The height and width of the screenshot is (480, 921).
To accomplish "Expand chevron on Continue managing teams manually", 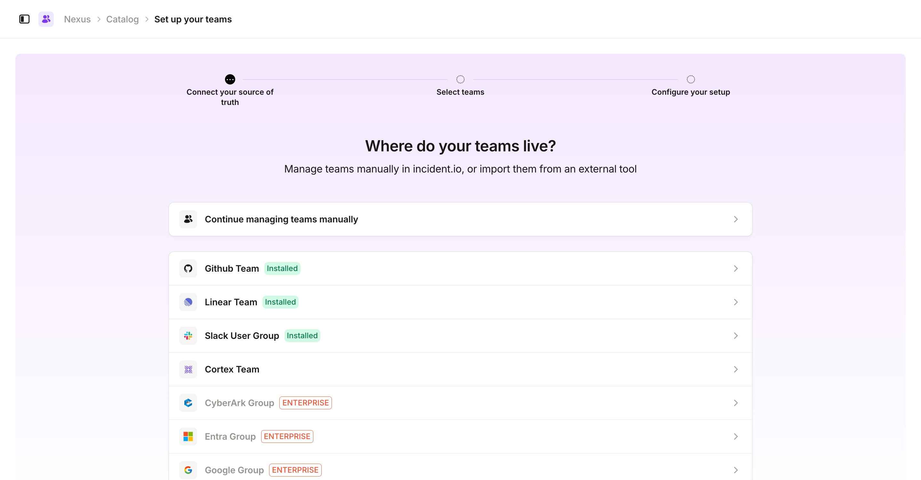I will (736, 219).
